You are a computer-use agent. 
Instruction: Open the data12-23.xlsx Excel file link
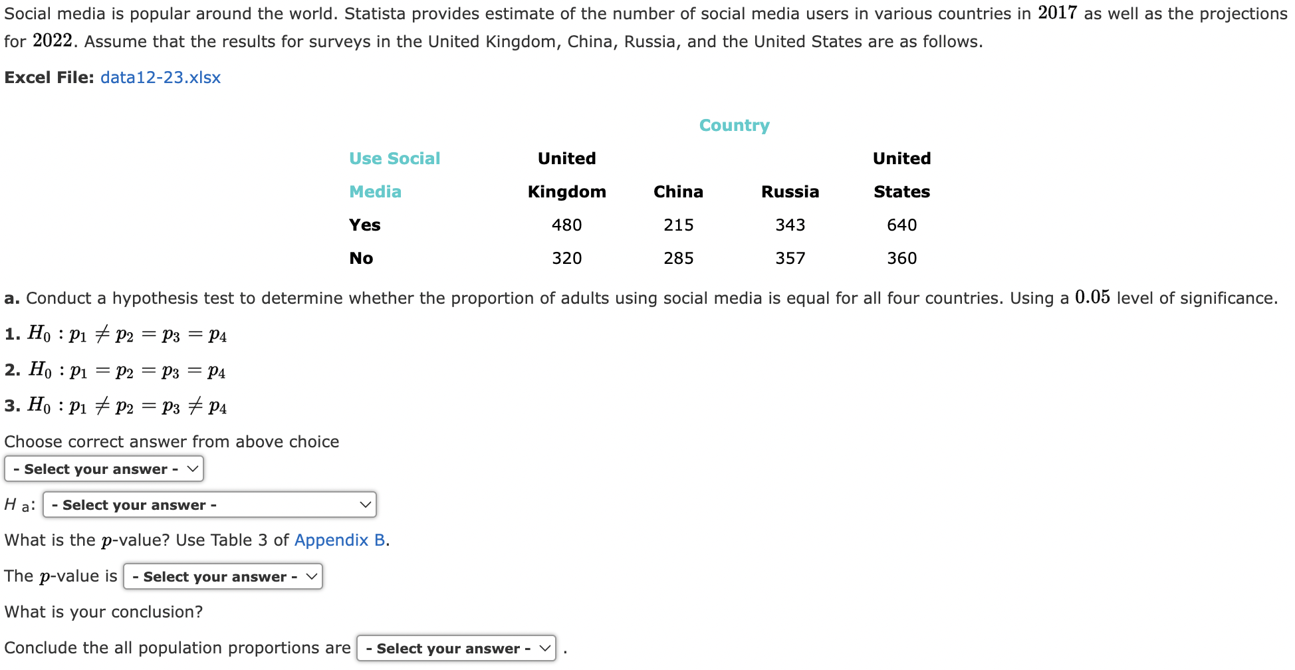(x=160, y=78)
